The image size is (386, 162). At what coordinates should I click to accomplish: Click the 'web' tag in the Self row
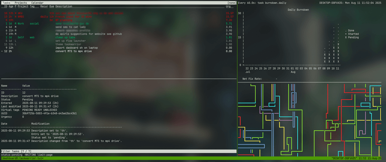pyautogui.click(x=32, y=37)
